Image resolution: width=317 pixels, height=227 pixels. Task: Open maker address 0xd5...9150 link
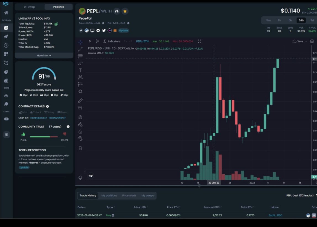[275, 215]
